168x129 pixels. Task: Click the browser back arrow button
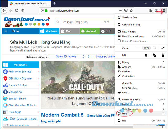4,10
